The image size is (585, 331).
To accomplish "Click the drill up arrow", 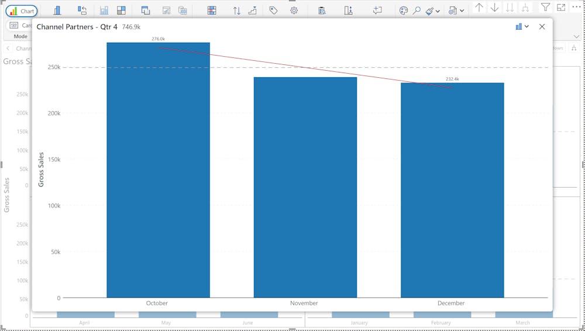I will [479, 7].
